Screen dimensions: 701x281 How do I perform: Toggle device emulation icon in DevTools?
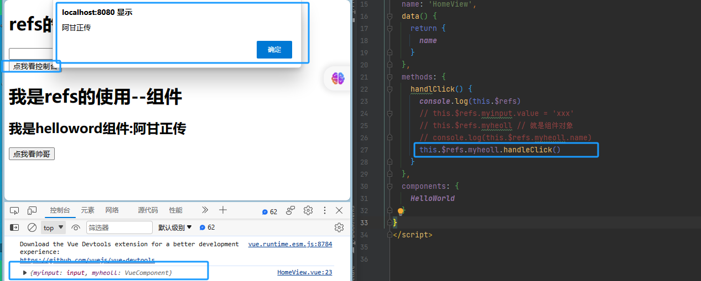pyautogui.click(x=32, y=210)
